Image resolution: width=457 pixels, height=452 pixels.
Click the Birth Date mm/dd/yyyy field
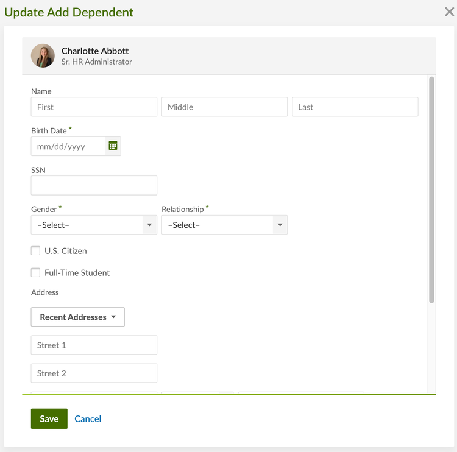coord(68,146)
